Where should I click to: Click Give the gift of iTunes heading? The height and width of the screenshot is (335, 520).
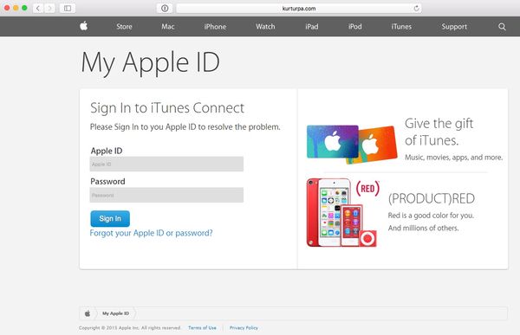tap(439, 132)
